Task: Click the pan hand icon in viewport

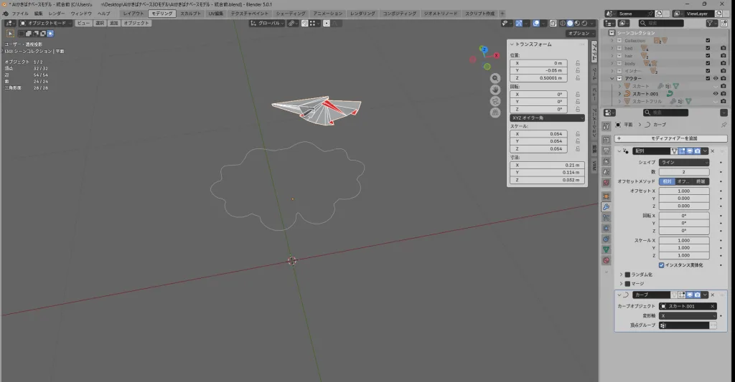Action: coord(495,90)
